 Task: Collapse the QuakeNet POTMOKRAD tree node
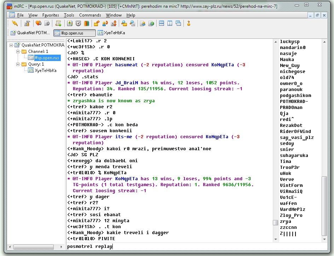point(11,45)
